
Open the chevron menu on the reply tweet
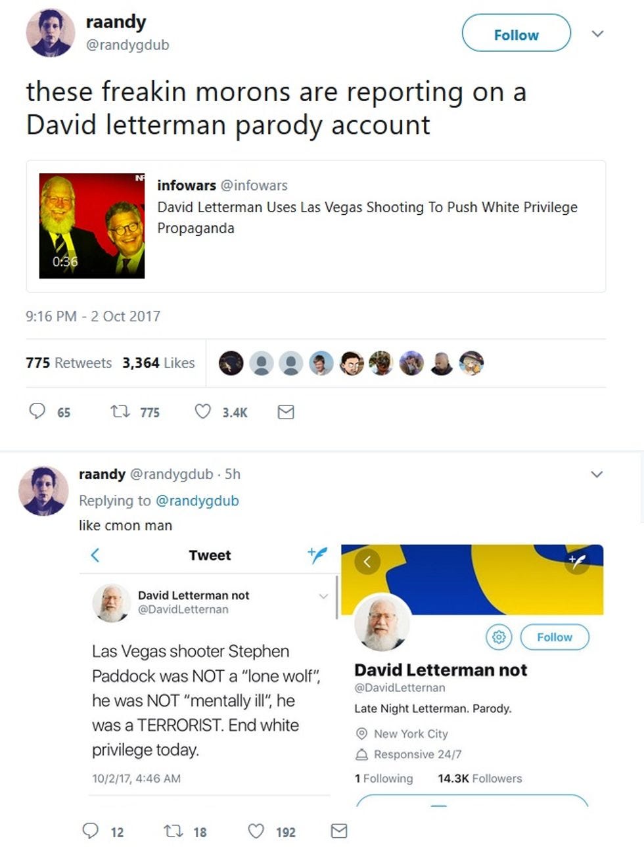[597, 474]
